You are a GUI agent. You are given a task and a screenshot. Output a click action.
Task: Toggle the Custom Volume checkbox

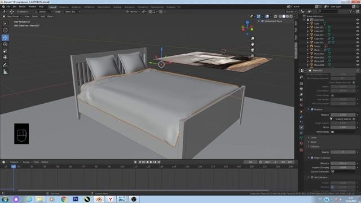(354, 119)
